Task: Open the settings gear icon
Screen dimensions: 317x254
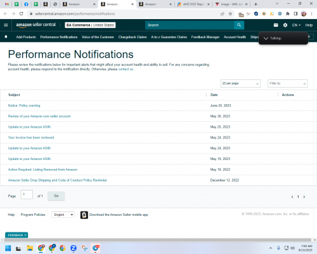Action: pyautogui.click(x=285, y=25)
